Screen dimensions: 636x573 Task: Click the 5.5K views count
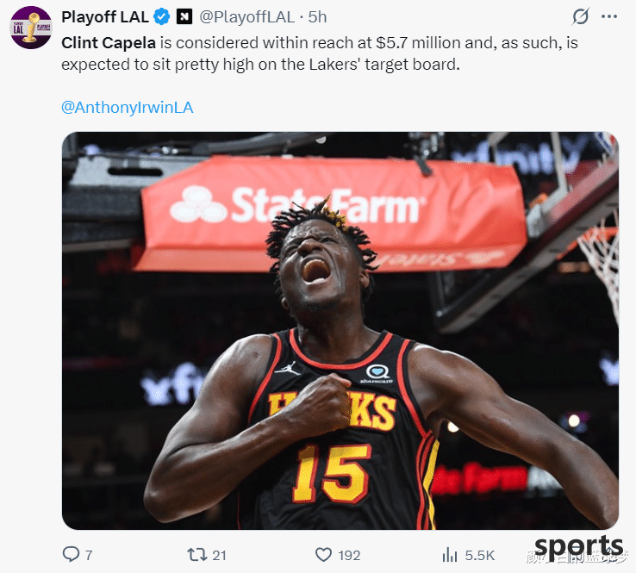(x=480, y=555)
